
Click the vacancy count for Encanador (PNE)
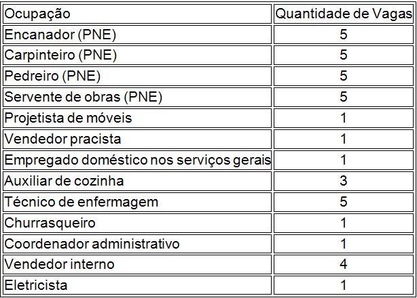344,35
